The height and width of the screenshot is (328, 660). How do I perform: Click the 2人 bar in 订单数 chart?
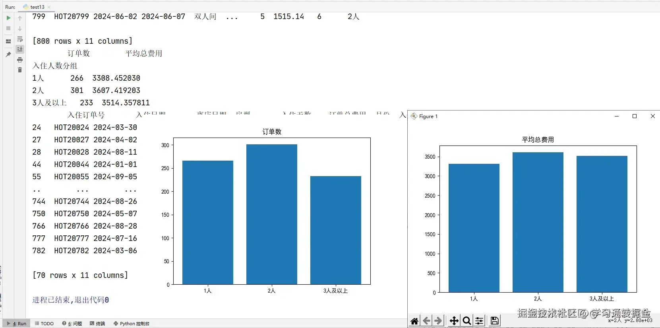click(x=272, y=214)
